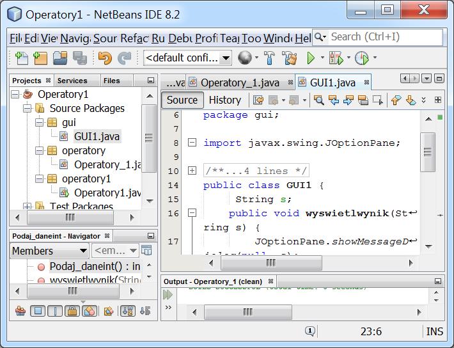The width and height of the screenshot is (454, 348).
Task: Click Next Bookmark icon
Action: 411,100
